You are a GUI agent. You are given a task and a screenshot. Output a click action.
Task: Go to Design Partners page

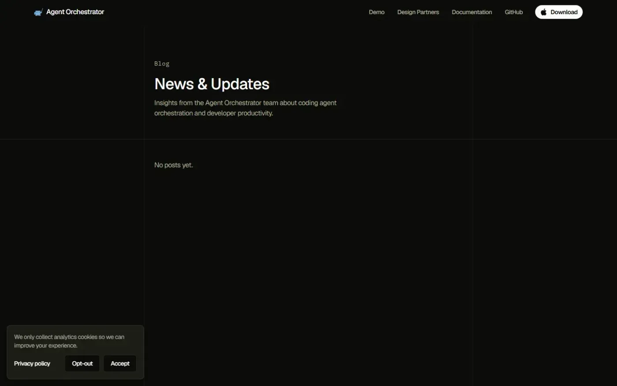pyautogui.click(x=418, y=12)
